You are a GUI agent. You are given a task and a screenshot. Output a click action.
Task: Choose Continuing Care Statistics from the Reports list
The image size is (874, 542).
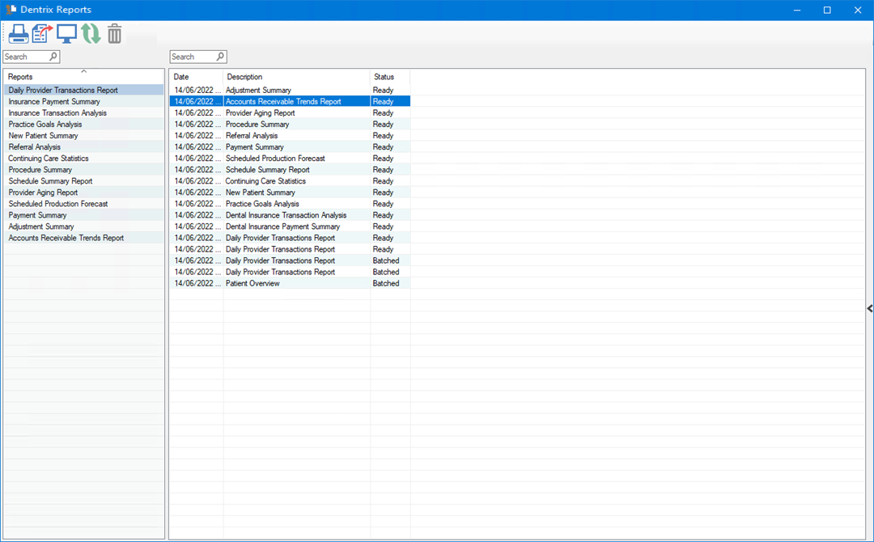point(49,159)
